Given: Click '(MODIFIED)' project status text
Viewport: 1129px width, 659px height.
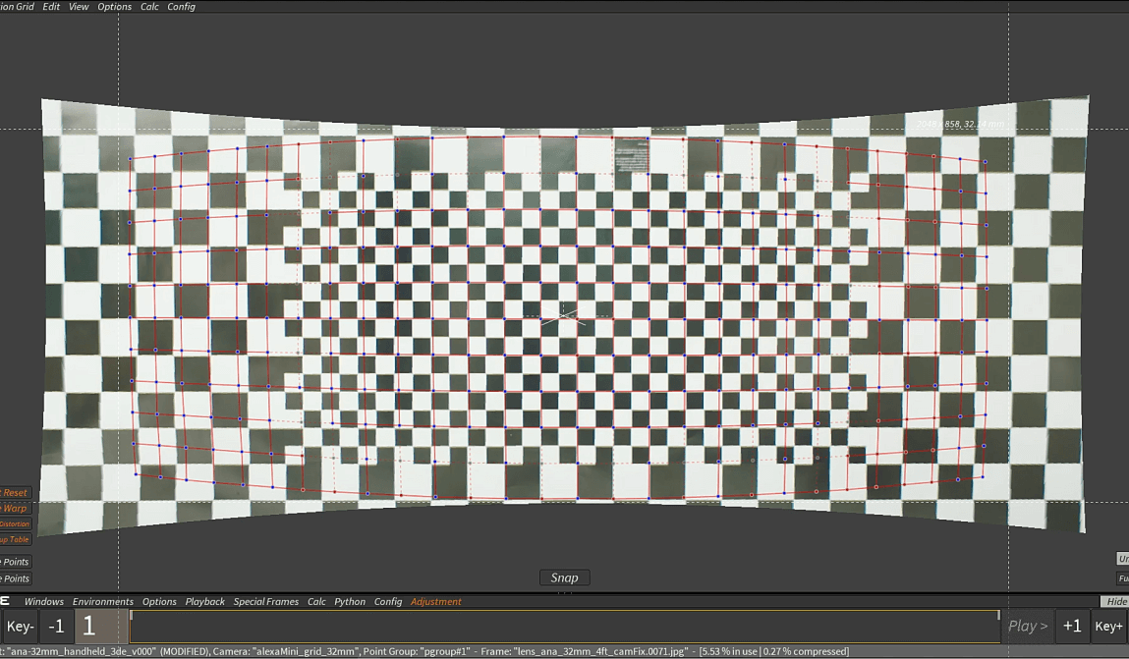Looking at the screenshot, I should pos(185,651).
